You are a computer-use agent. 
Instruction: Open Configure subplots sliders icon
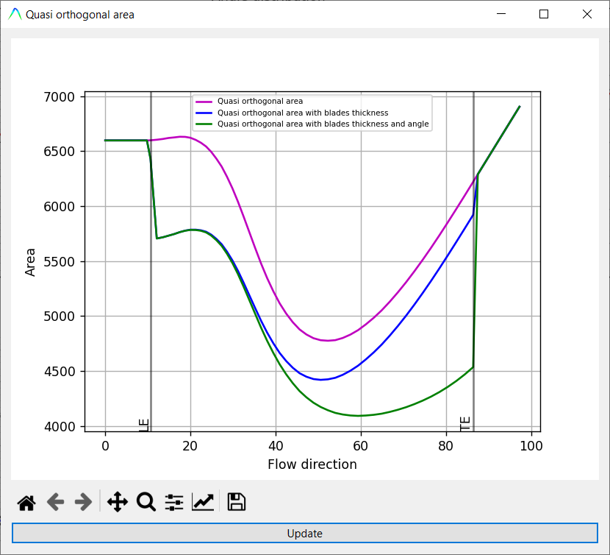pos(174,503)
